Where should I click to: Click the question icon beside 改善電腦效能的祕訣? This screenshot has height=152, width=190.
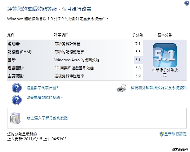(17, 100)
